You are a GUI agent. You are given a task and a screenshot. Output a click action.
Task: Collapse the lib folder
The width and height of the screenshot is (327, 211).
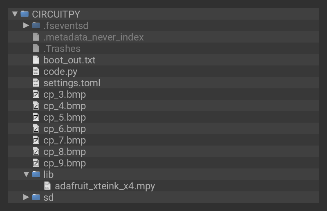(x=26, y=174)
